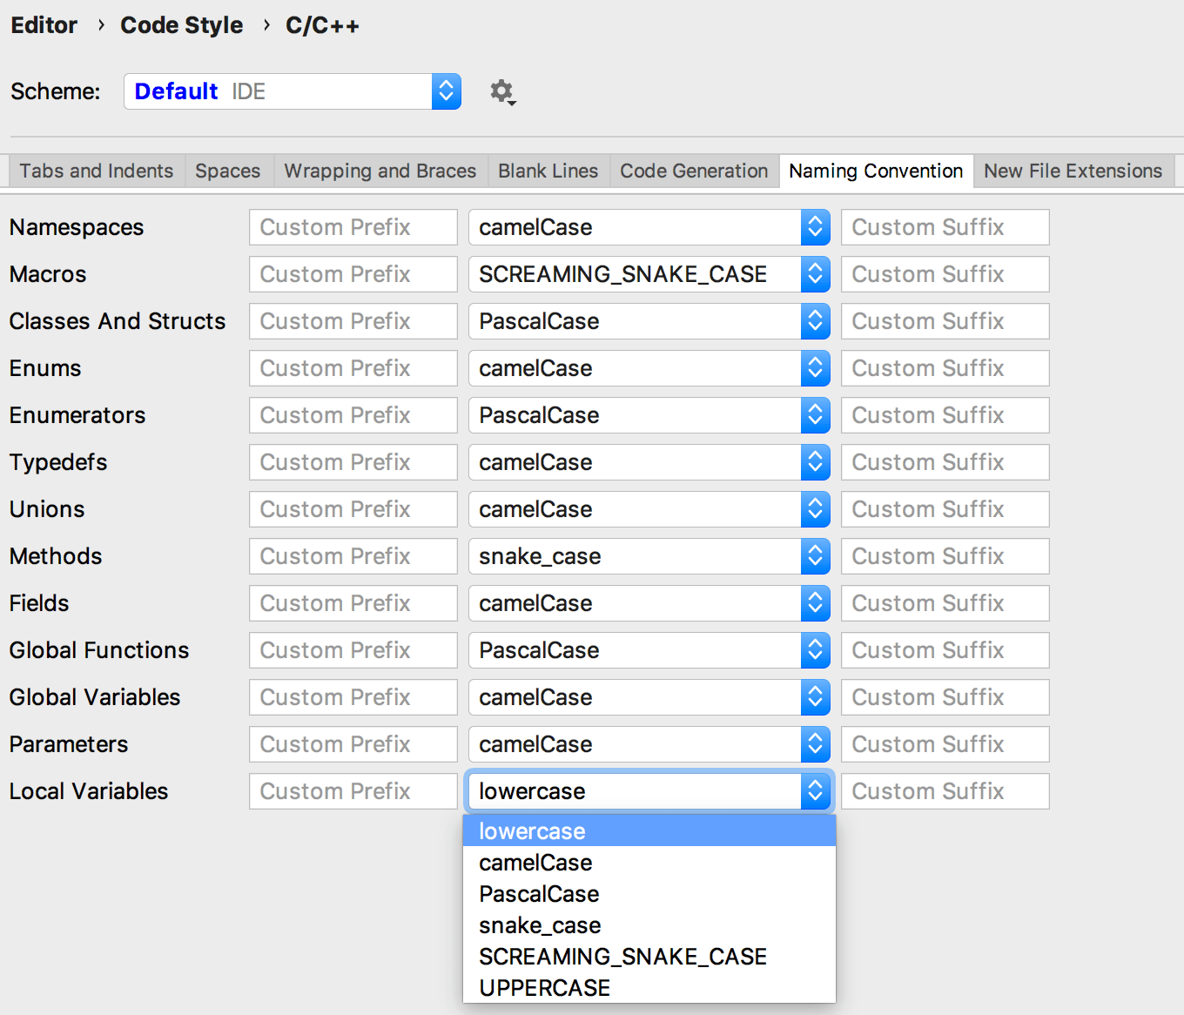Viewport: 1184px width, 1015px height.
Task: Open the Classes And Structs style dropdown
Action: click(x=648, y=321)
